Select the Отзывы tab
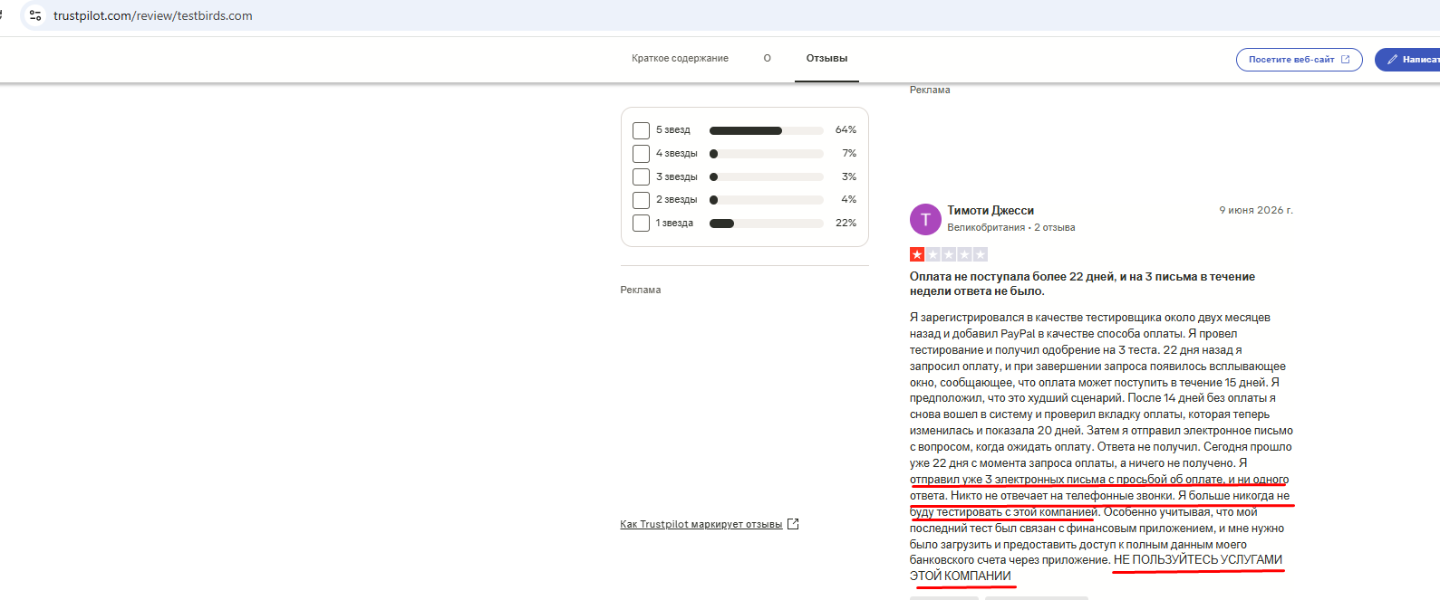 826,58
